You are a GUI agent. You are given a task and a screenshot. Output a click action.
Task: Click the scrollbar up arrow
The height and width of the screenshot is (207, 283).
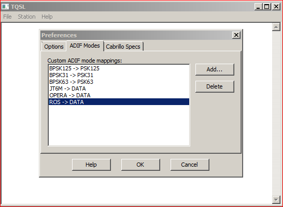(276, 27)
